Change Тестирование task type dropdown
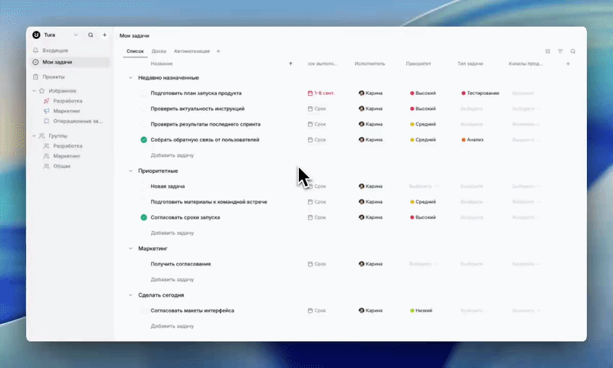 click(480, 93)
